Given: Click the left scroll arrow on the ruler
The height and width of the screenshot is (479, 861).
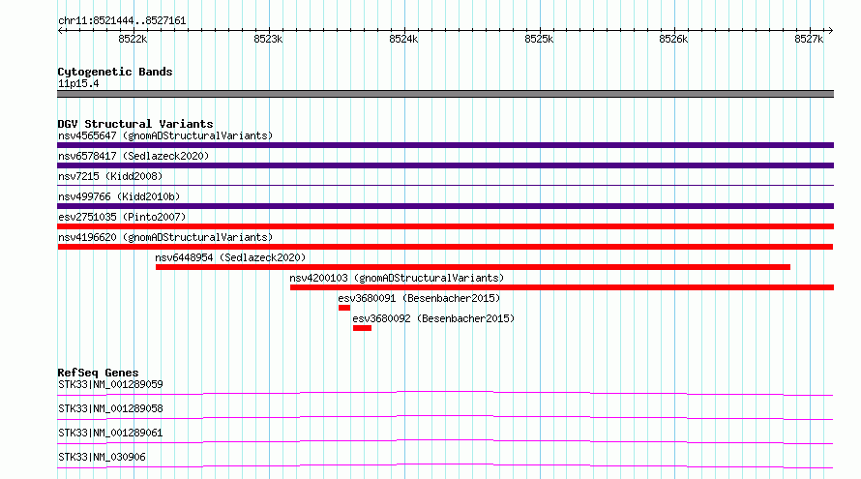Looking at the screenshot, I should (60, 30).
